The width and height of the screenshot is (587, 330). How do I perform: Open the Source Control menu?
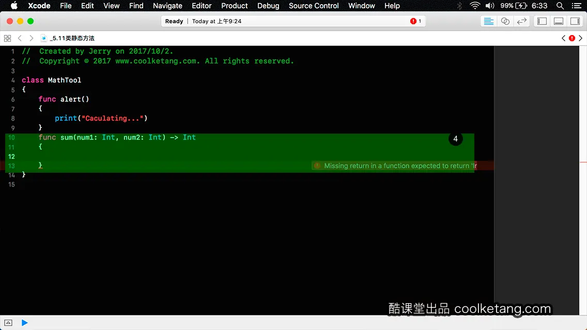[313, 6]
